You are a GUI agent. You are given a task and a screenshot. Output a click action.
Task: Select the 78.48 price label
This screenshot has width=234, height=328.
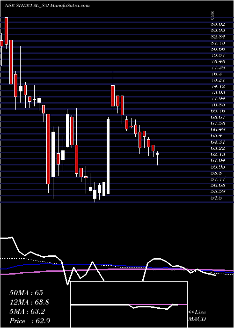coord(218,61)
